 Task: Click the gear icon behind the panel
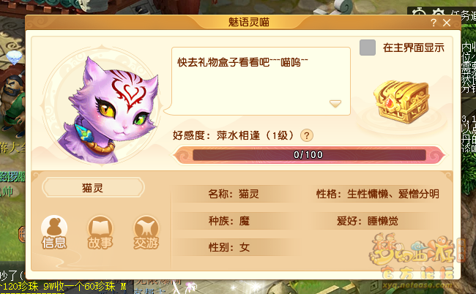coord(438,12)
